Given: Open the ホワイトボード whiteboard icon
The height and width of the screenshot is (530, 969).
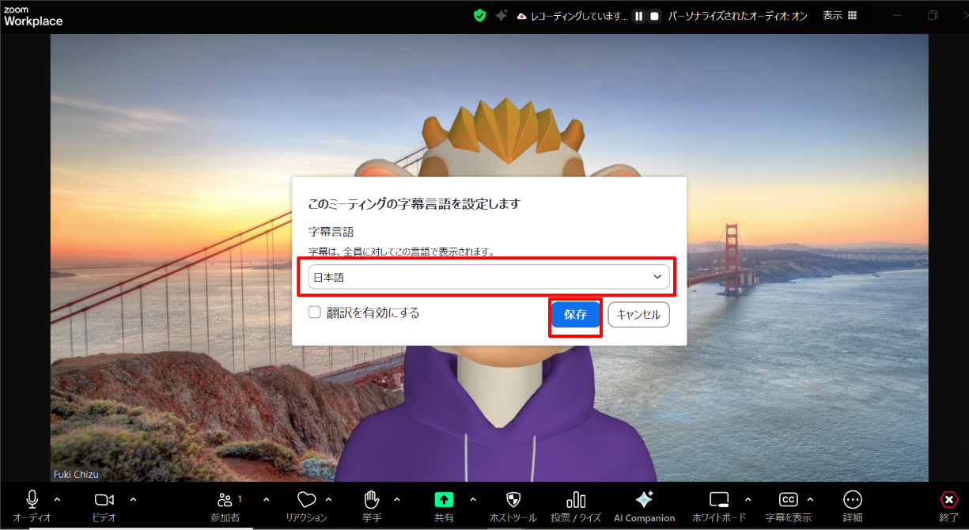Looking at the screenshot, I should point(719,500).
